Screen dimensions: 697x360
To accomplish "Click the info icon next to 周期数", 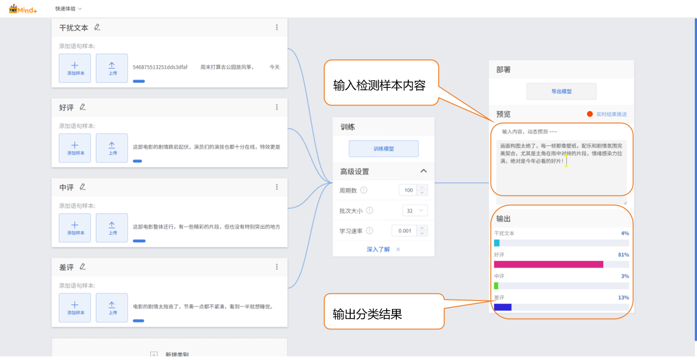I will [364, 190].
